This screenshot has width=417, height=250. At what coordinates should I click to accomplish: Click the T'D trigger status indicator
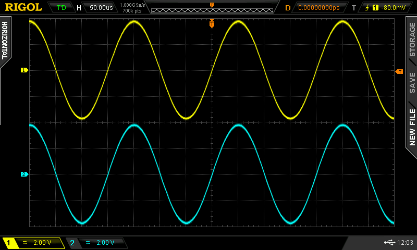click(62, 7)
